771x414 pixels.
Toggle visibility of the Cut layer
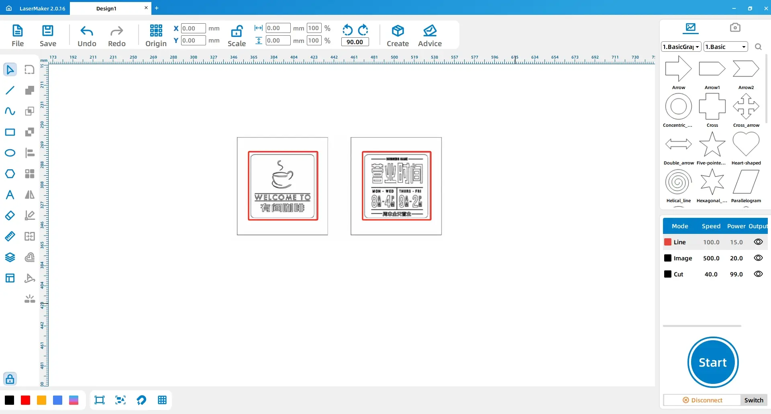click(x=758, y=274)
